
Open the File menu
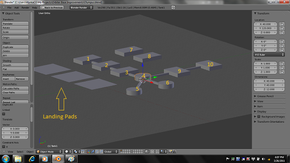(x=9, y=8)
